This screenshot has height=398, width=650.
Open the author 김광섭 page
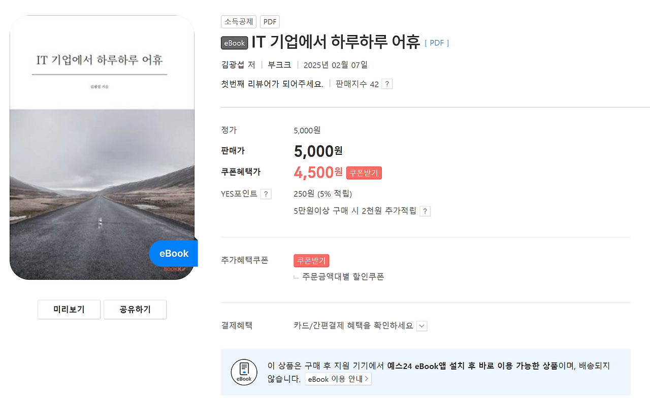coord(233,64)
